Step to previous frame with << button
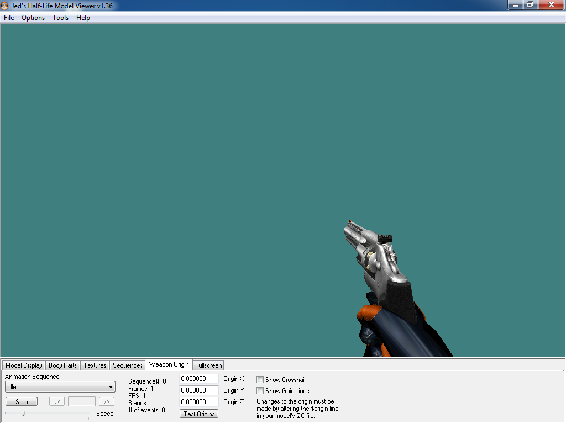This screenshot has width=566, height=424. (x=57, y=402)
